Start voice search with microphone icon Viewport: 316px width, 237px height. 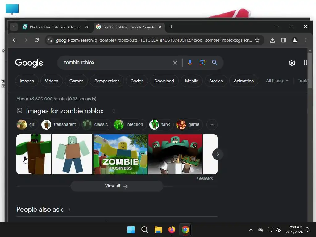(190, 63)
